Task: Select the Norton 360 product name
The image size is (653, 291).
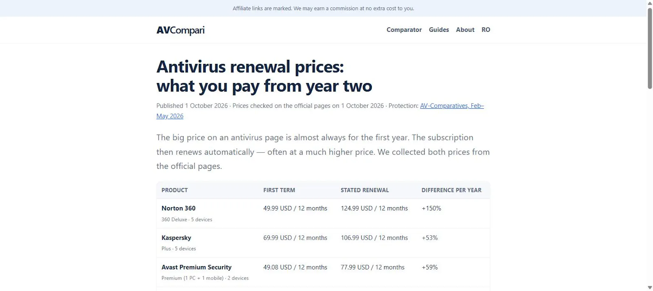Action: [x=178, y=208]
